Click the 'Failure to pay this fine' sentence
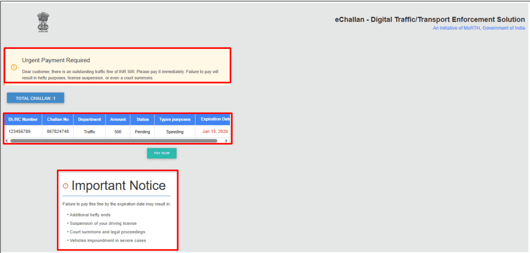Image resolution: width=530 pixels, height=253 pixels. pyautogui.click(x=117, y=204)
